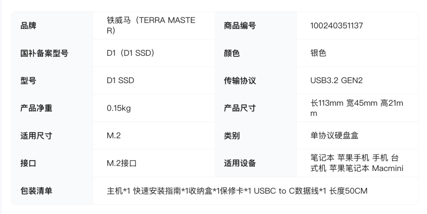This screenshot has width=427, height=214.
Task: Click the 产品尺寸 label
Action: (x=239, y=108)
